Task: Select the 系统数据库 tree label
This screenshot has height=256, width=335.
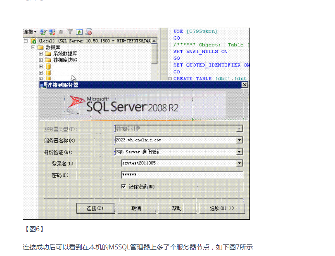Action: point(65,54)
